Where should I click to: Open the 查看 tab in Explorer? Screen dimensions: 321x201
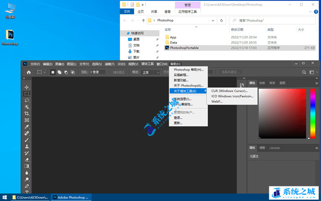pos(167,11)
